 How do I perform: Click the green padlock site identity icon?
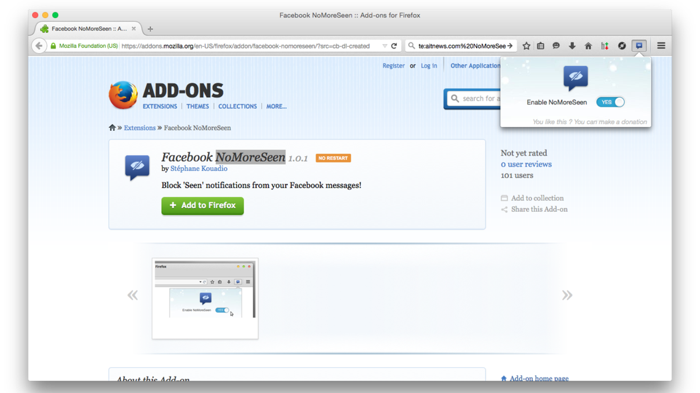pyautogui.click(x=54, y=46)
